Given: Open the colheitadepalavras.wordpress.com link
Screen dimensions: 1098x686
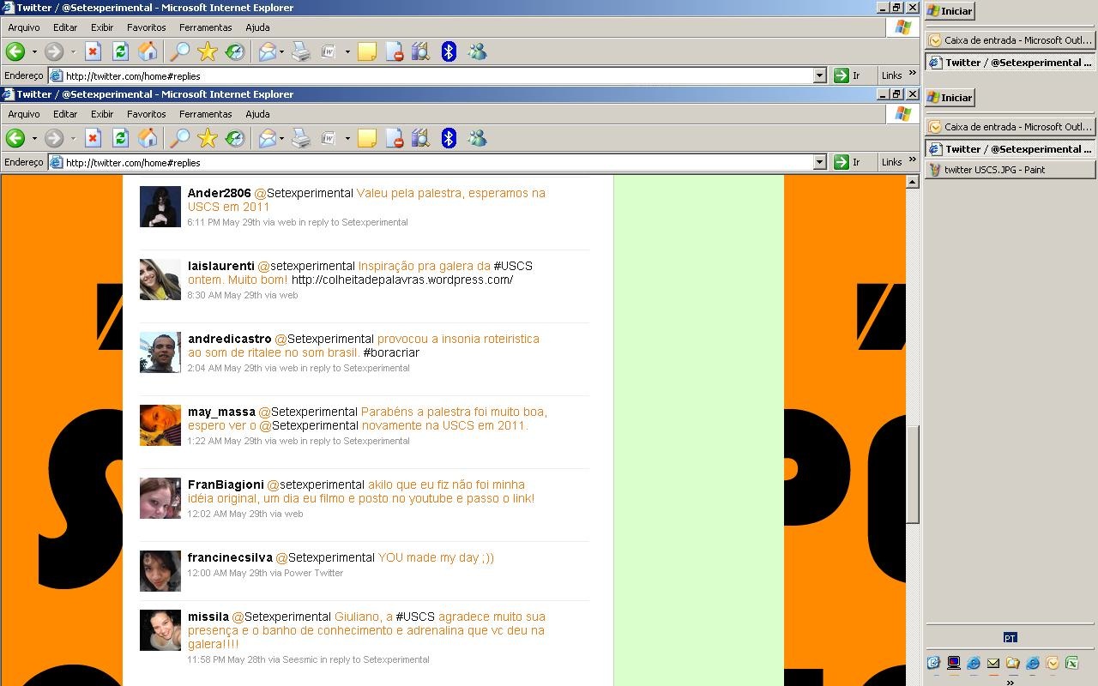Looking at the screenshot, I should coord(401,280).
